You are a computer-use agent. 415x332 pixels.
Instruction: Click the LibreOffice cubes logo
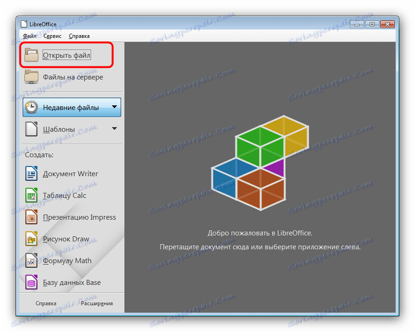point(260,163)
